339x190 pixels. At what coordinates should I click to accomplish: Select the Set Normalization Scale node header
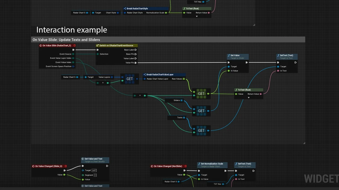(x=212, y=164)
